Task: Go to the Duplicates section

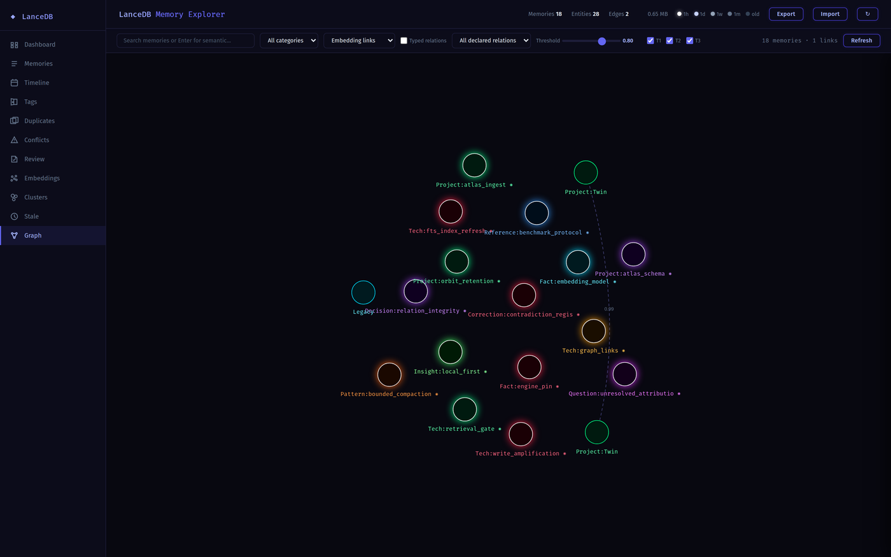Action: tap(53, 121)
